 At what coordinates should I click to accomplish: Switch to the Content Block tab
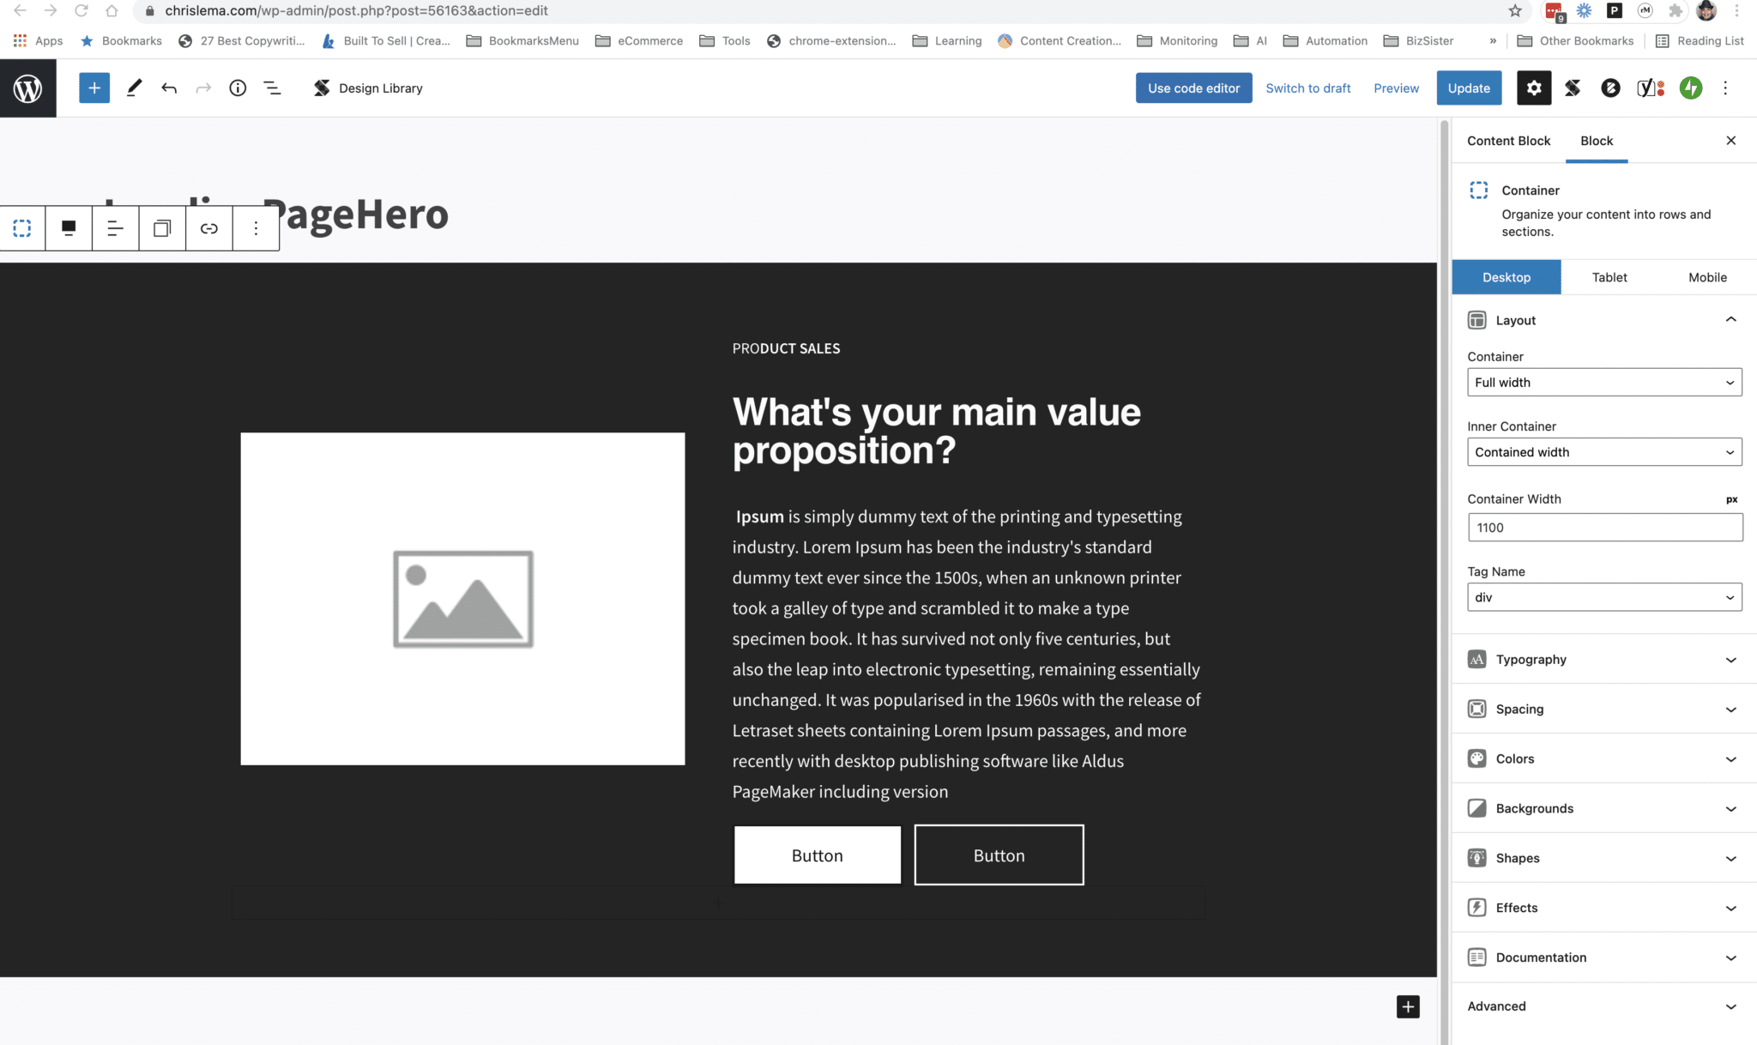pyautogui.click(x=1508, y=141)
